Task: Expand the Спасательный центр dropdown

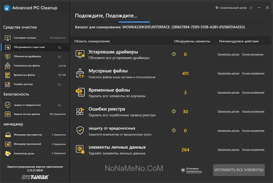Action: tap(231, 8)
